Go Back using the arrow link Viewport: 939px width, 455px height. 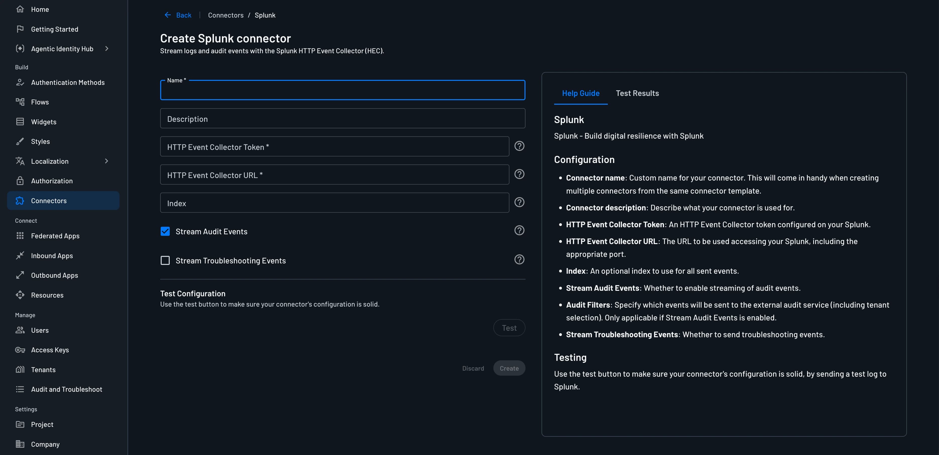click(x=178, y=15)
